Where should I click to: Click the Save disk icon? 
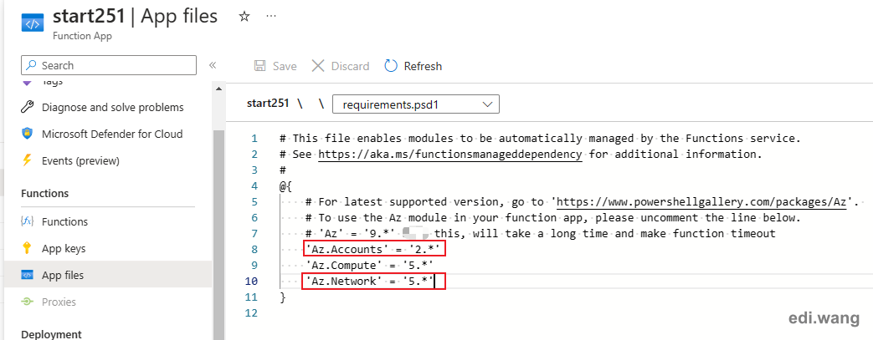coord(259,66)
